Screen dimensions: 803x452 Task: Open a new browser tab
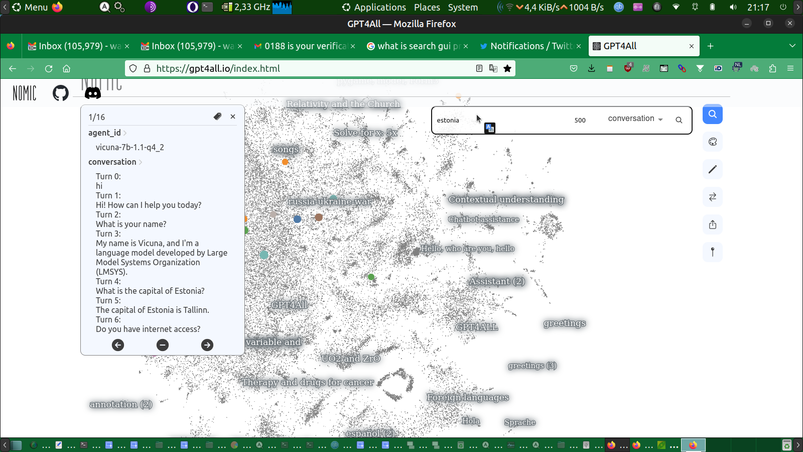[710, 46]
